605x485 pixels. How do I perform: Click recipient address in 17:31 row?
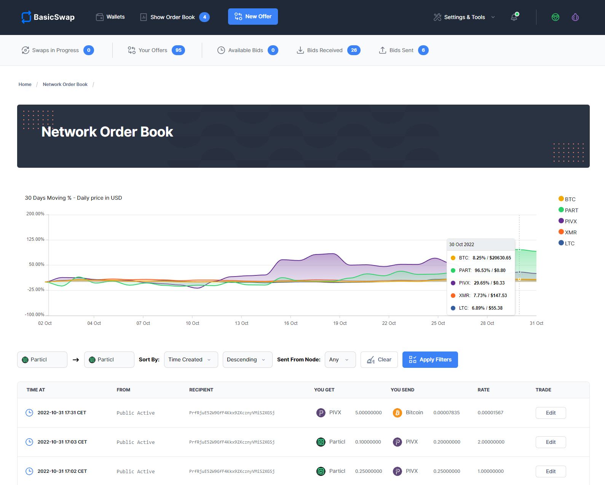[232, 413]
